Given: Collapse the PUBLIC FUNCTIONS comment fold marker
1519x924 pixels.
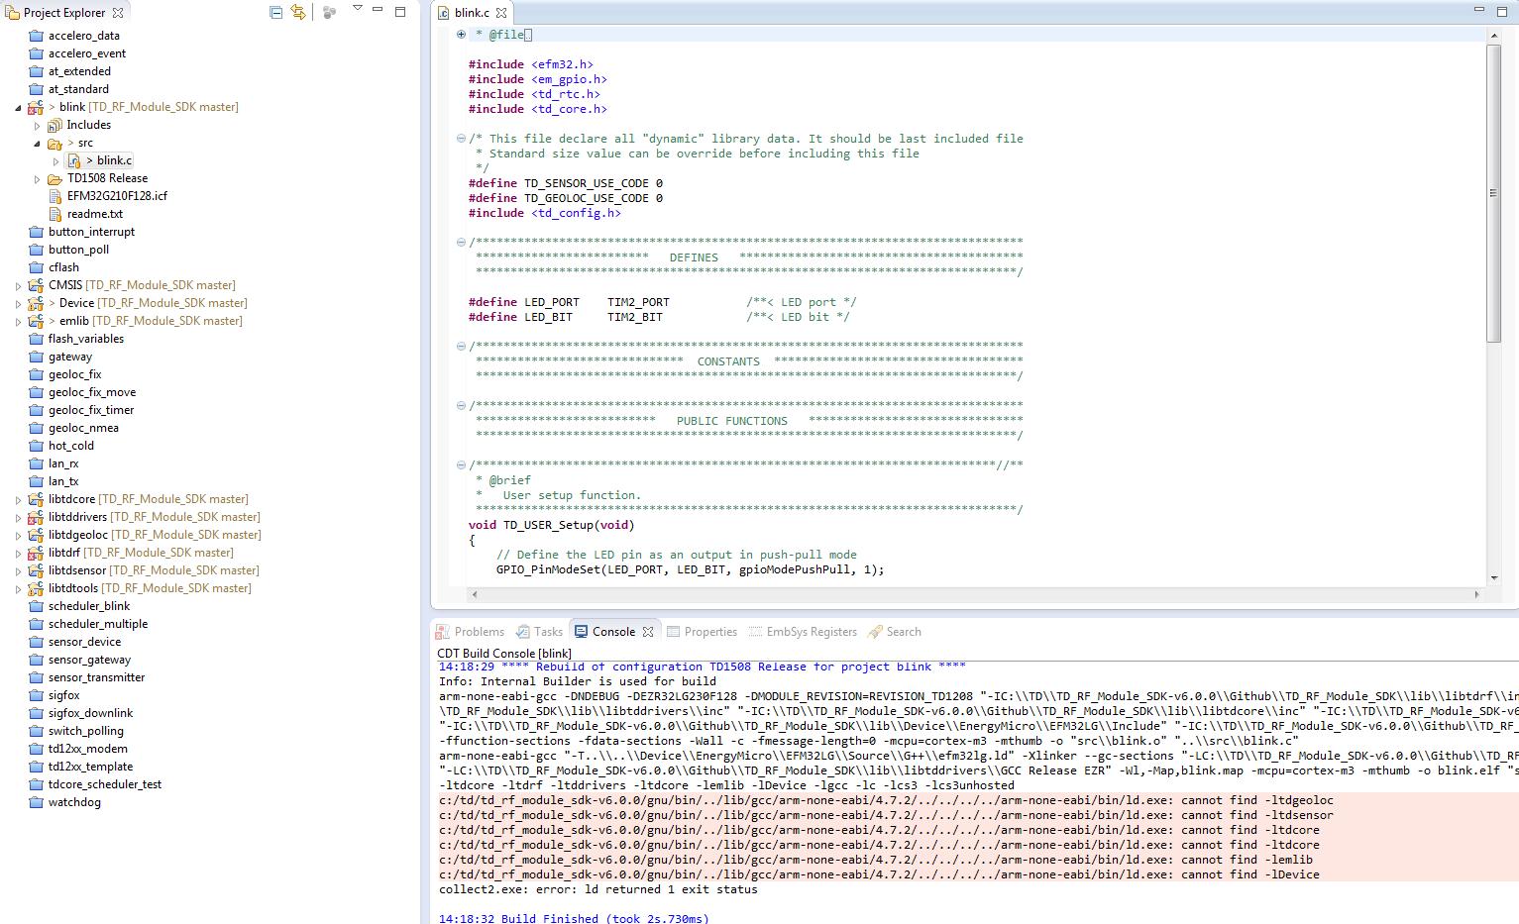Looking at the screenshot, I should [461, 406].
